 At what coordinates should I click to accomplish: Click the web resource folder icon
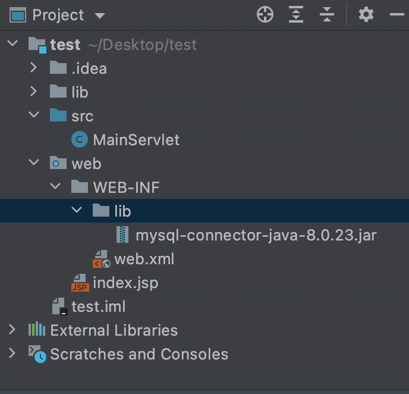(58, 163)
